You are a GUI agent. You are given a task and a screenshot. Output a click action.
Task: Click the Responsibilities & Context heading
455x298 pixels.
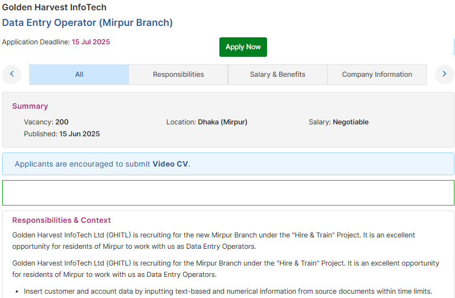pos(62,220)
